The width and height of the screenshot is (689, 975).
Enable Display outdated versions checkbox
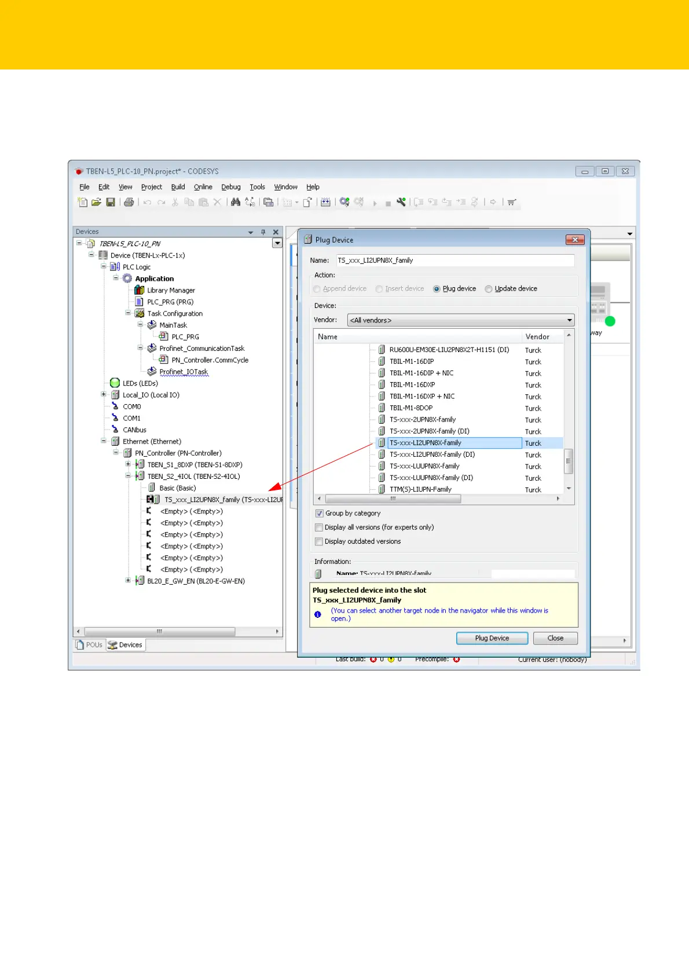319,542
